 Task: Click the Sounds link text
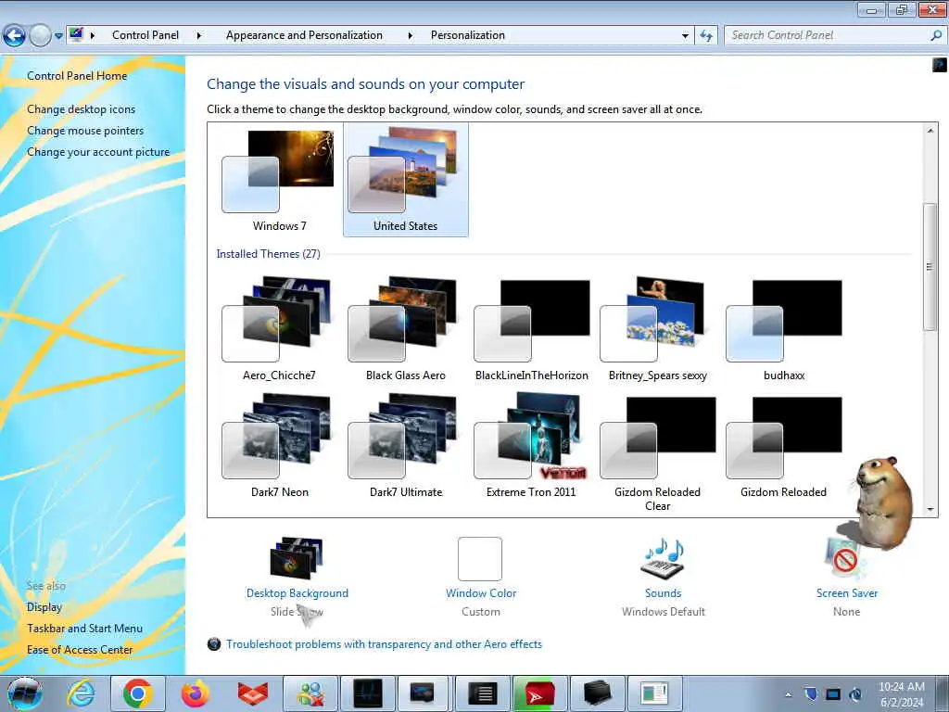tap(664, 593)
